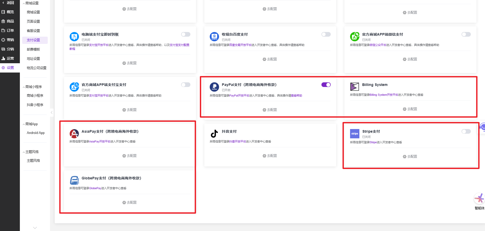Enable the 收银台百度支付 switch
Screen dimensions: 485x231
point(326,34)
